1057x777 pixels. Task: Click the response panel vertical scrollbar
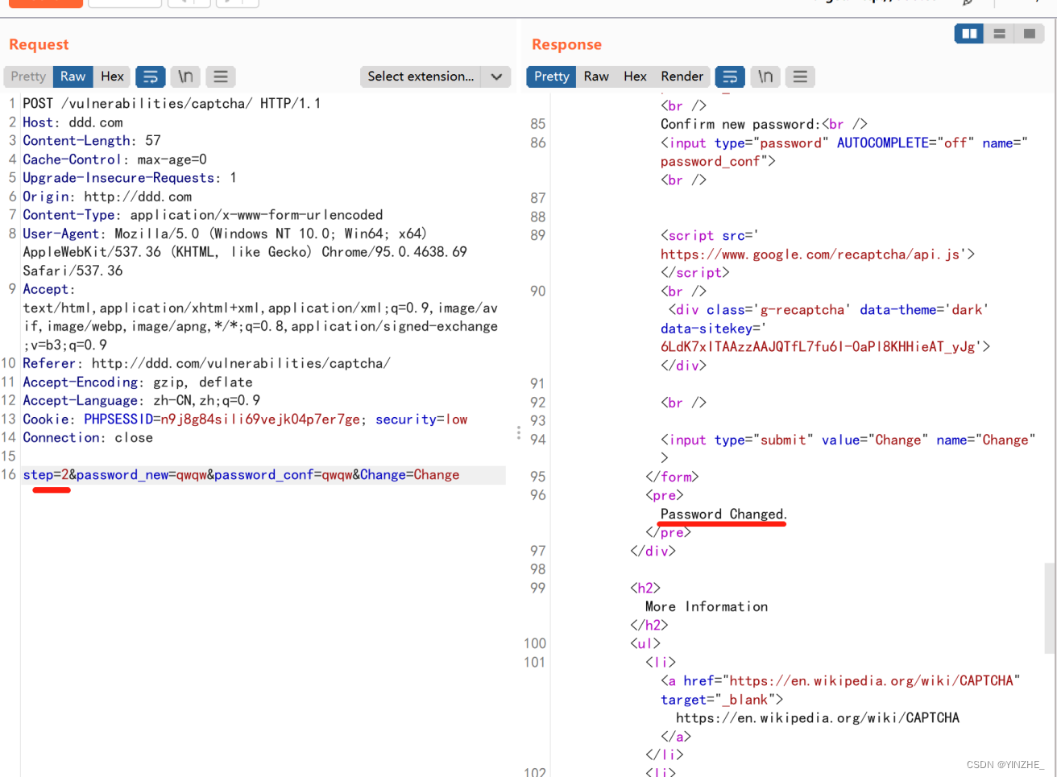[x=1050, y=608]
